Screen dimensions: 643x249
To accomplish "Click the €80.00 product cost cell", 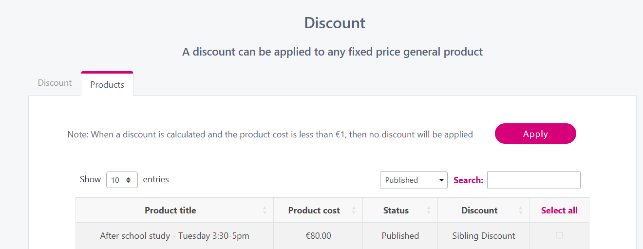I will tap(318, 236).
